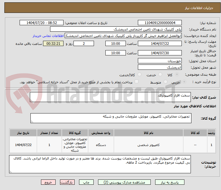Open the اطلاعات تماس خریدار link

click(48, 36)
